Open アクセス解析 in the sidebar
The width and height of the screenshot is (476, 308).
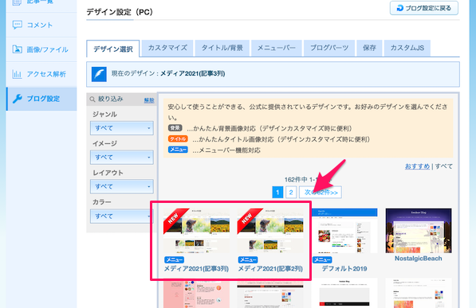tap(41, 74)
